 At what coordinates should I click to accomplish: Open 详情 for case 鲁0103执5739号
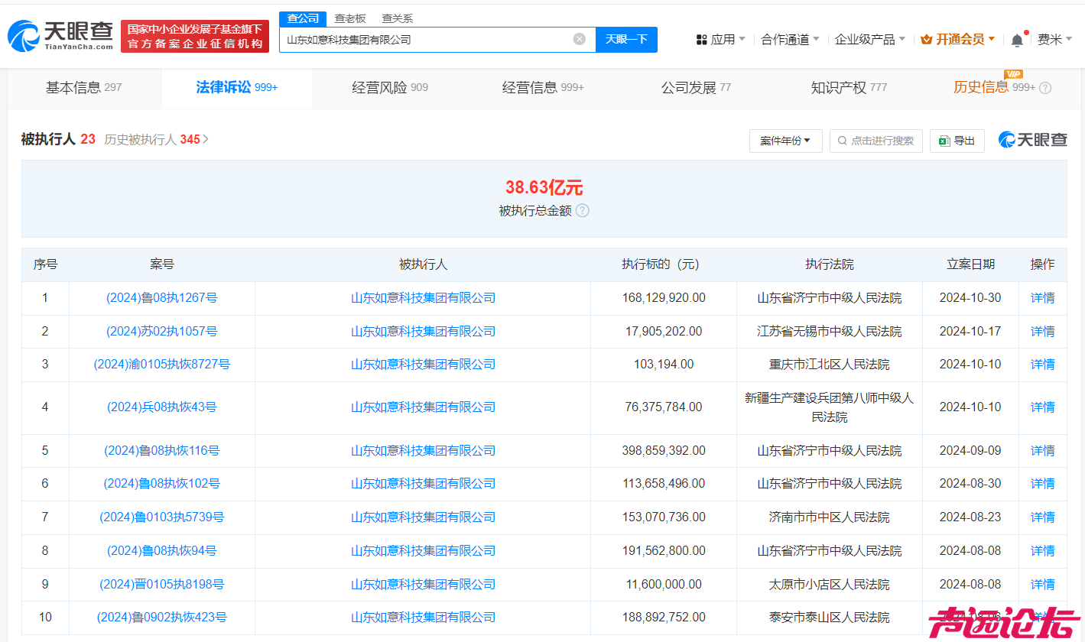click(x=1042, y=517)
